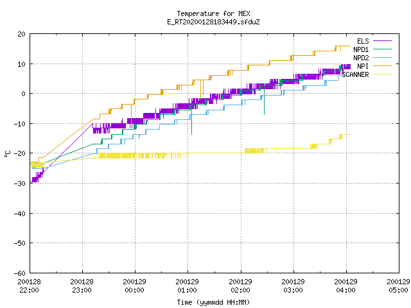
Task: Click the x-axis label 200128 22:00
Action: click(29, 286)
